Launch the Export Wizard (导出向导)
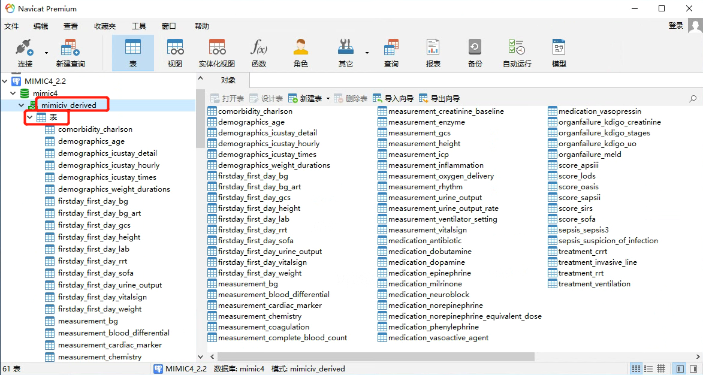This screenshot has height=375, width=703. (439, 99)
